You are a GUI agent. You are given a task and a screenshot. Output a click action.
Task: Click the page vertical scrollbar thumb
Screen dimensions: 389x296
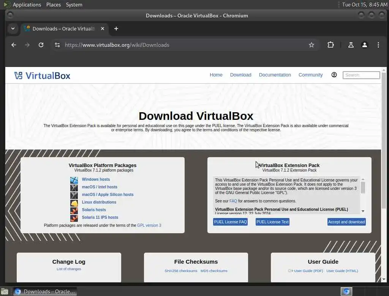click(384, 140)
